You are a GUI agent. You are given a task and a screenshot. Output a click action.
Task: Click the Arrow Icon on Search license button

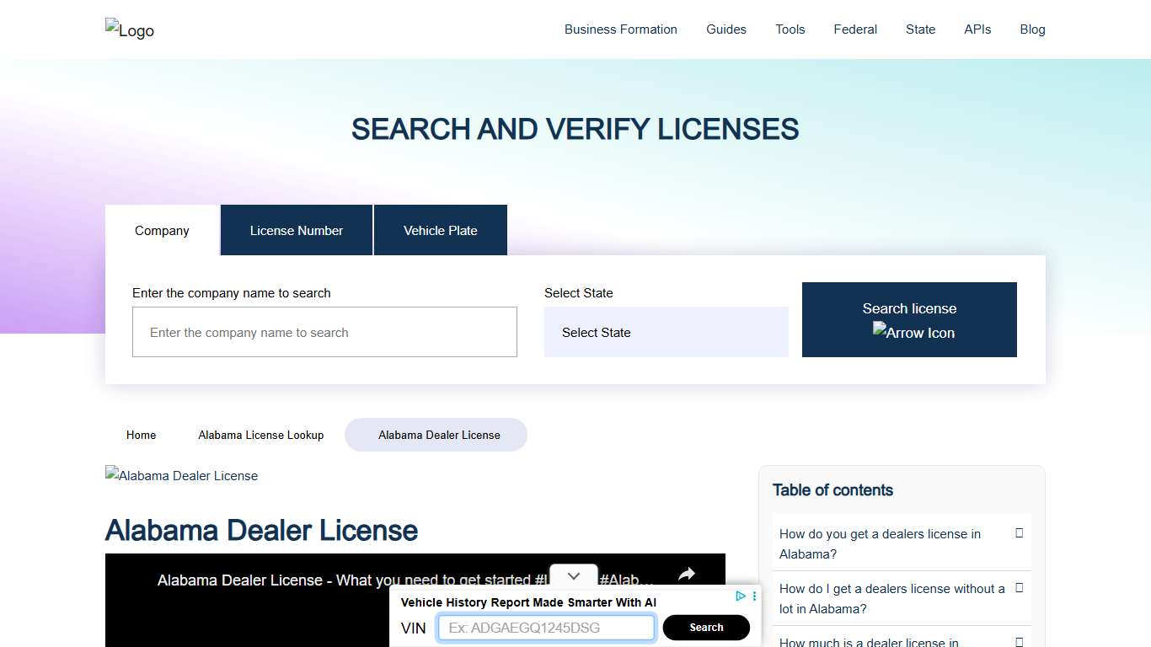pyautogui.click(x=913, y=333)
